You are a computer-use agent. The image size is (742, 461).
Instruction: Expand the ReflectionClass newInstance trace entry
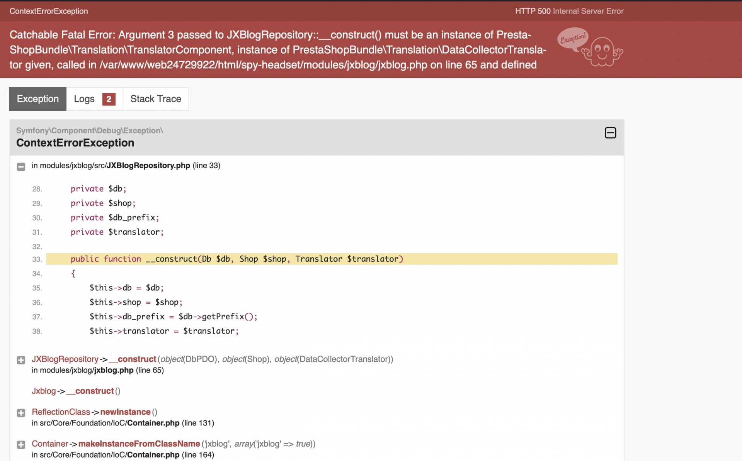tap(21, 413)
